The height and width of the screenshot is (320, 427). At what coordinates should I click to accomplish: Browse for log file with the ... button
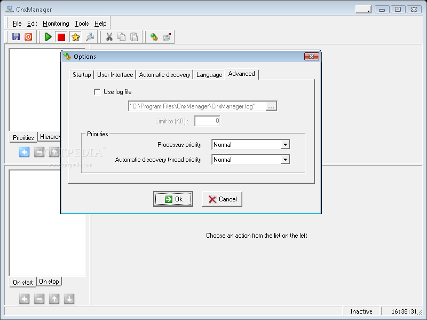(271, 106)
